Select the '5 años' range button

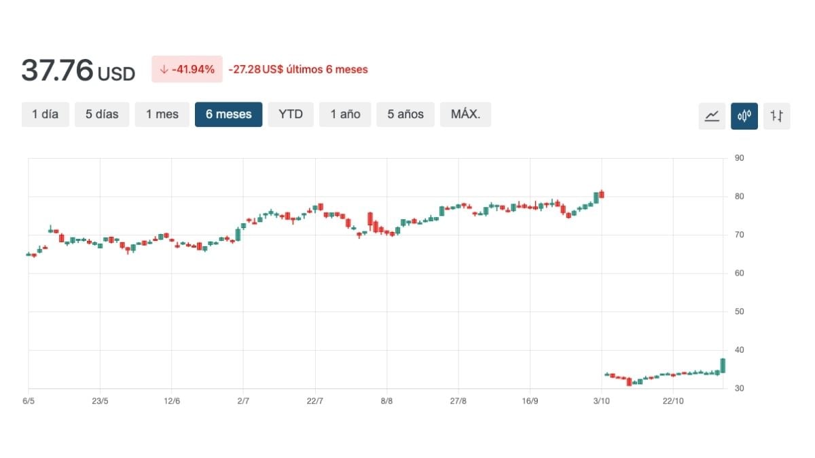(405, 114)
